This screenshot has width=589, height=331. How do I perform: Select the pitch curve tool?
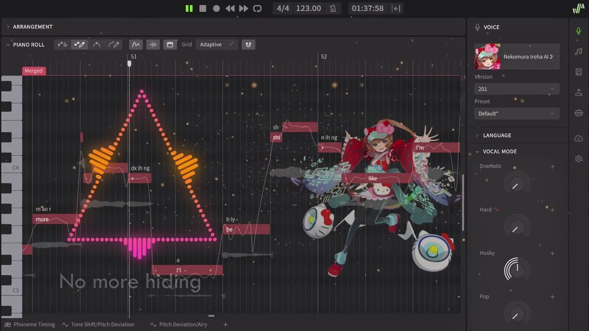97,45
